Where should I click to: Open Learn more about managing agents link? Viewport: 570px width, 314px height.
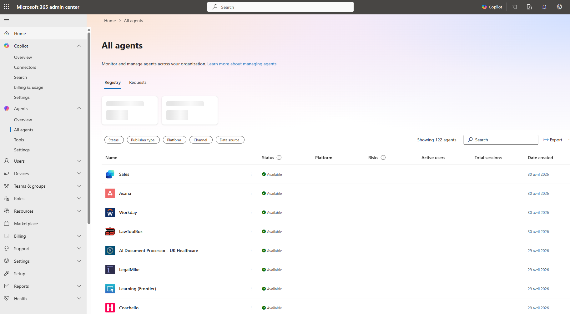click(242, 64)
